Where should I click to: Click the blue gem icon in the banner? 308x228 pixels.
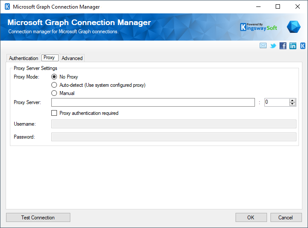pyautogui.click(x=294, y=27)
